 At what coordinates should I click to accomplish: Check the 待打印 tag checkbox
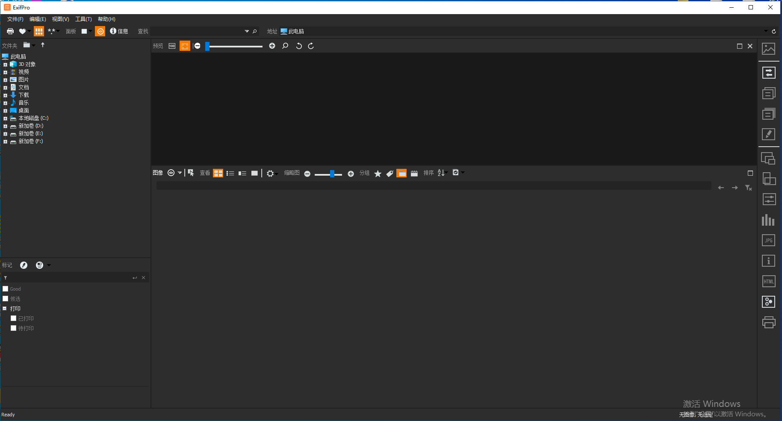pyautogui.click(x=14, y=328)
